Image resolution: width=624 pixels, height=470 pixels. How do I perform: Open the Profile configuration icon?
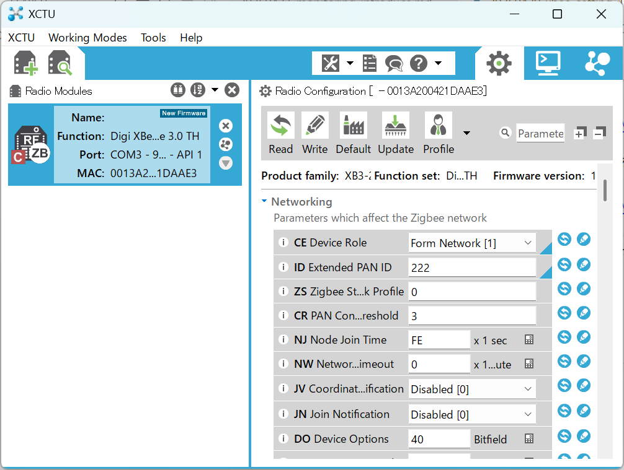pyautogui.click(x=439, y=133)
